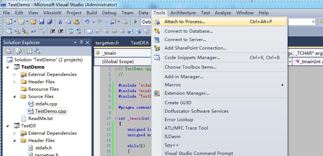The width and height of the screenshot is (323, 156).
Task: Open Code Snippets Manager from menu
Action: pos(219,58)
